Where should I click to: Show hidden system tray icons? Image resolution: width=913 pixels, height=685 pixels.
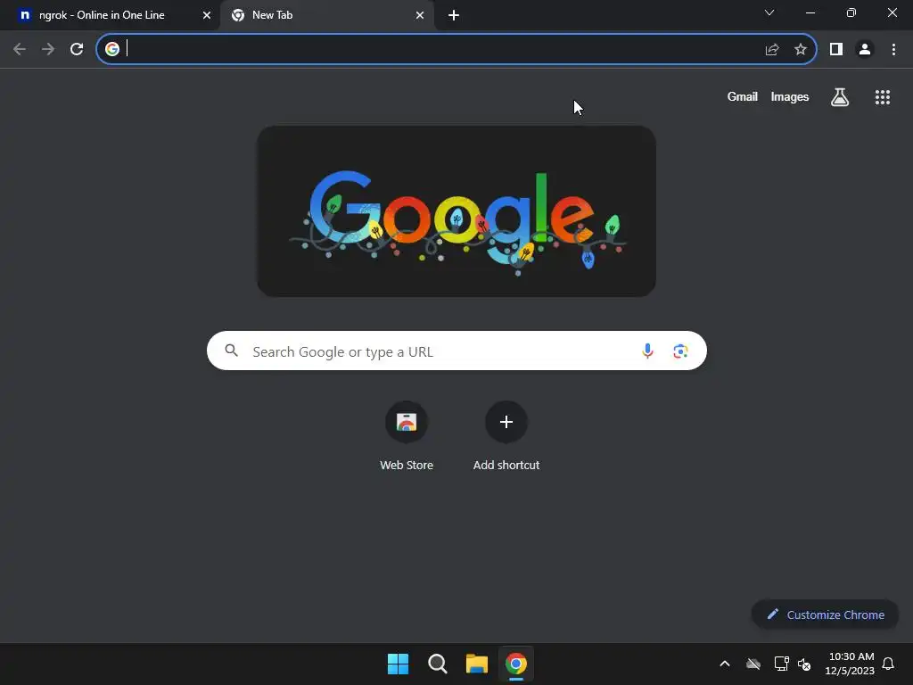click(x=725, y=664)
